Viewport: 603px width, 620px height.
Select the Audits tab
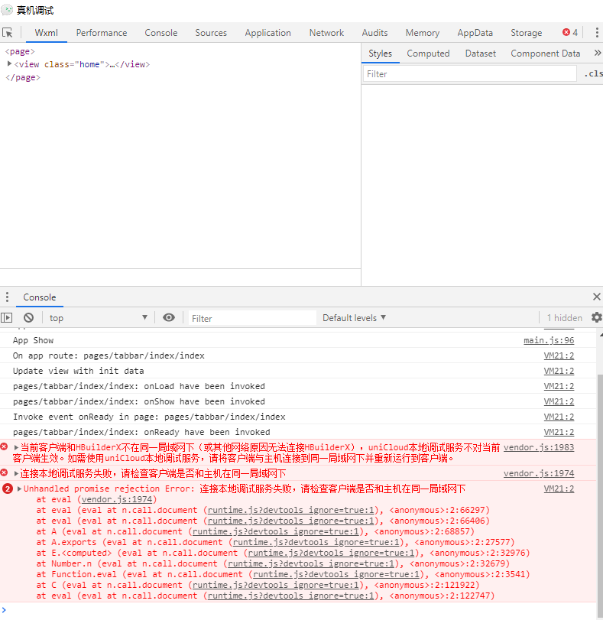coord(374,33)
